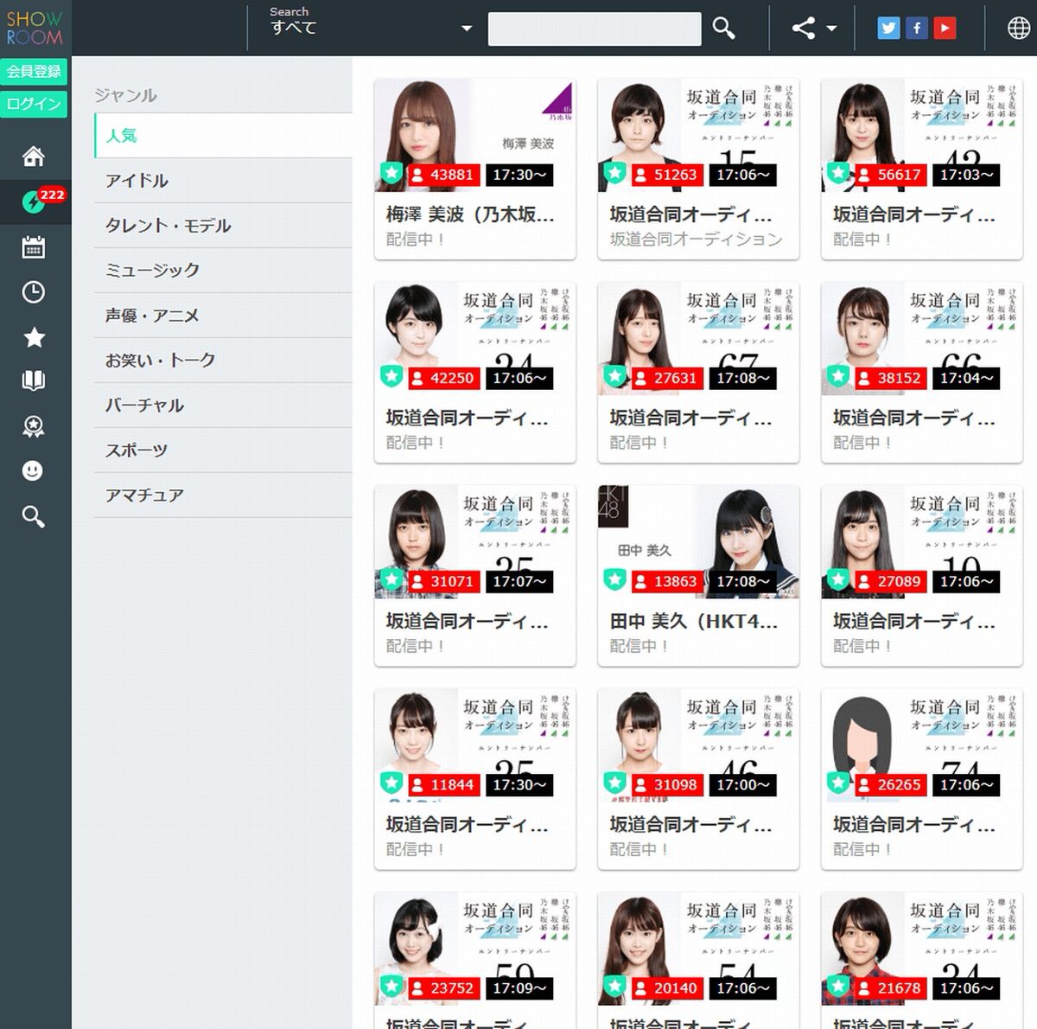The image size is (1037, 1029).
Task: Select 人気 genre tab
Action: 223,136
